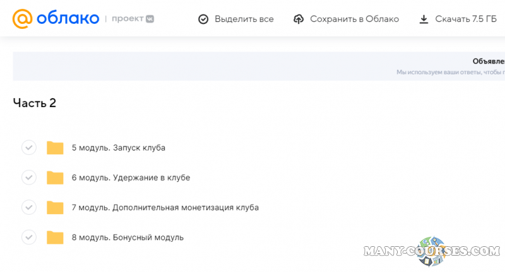Viewport: 505px width, 272px height.
Task: Download all via Скачать 7.5 ГБ
Action: coord(466,19)
